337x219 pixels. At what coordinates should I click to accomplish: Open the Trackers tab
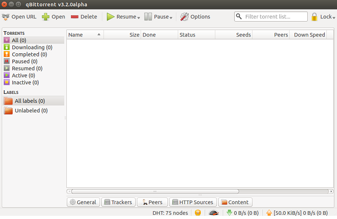(118, 202)
